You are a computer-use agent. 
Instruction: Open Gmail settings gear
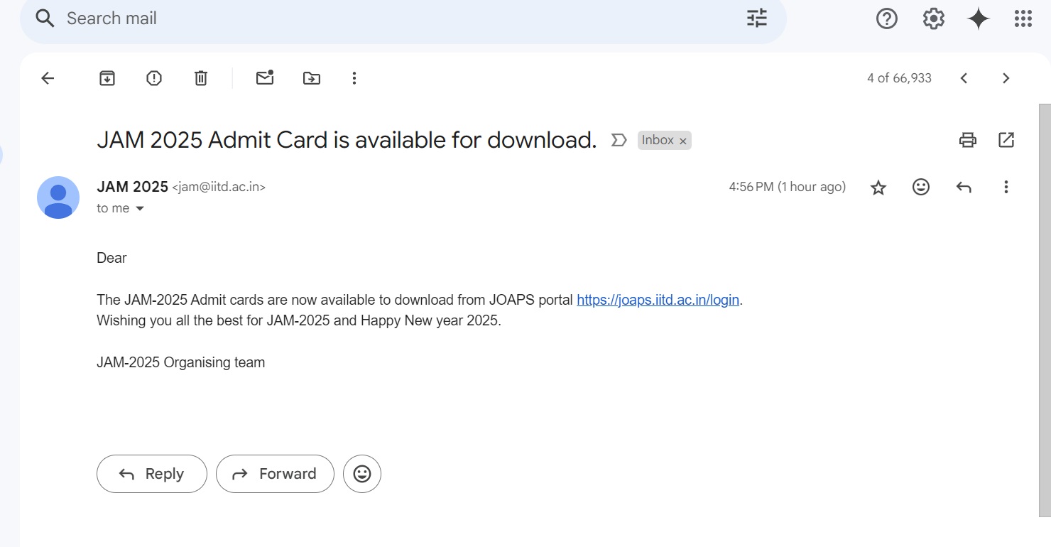(932, 18)
